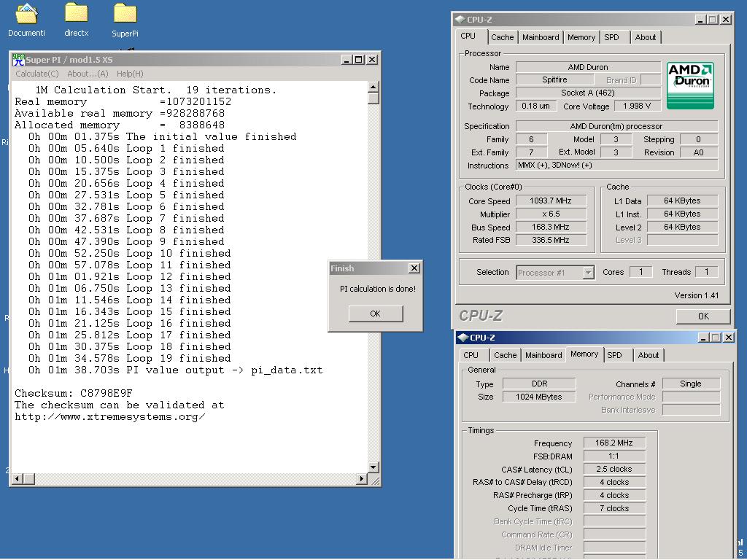The image size is (747, 560).
Task: Switch to Cache tab in lower CPU-Z
Action: point(505,355)
